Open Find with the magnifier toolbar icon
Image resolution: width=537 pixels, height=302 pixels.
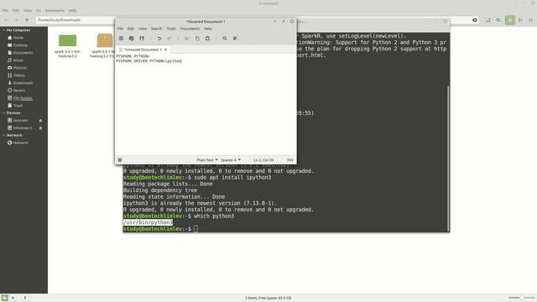click(x=225, y=39)
